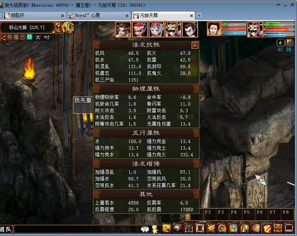Click the chat input field
Screen dimensions: 297x236
click(x=77, y=229)
